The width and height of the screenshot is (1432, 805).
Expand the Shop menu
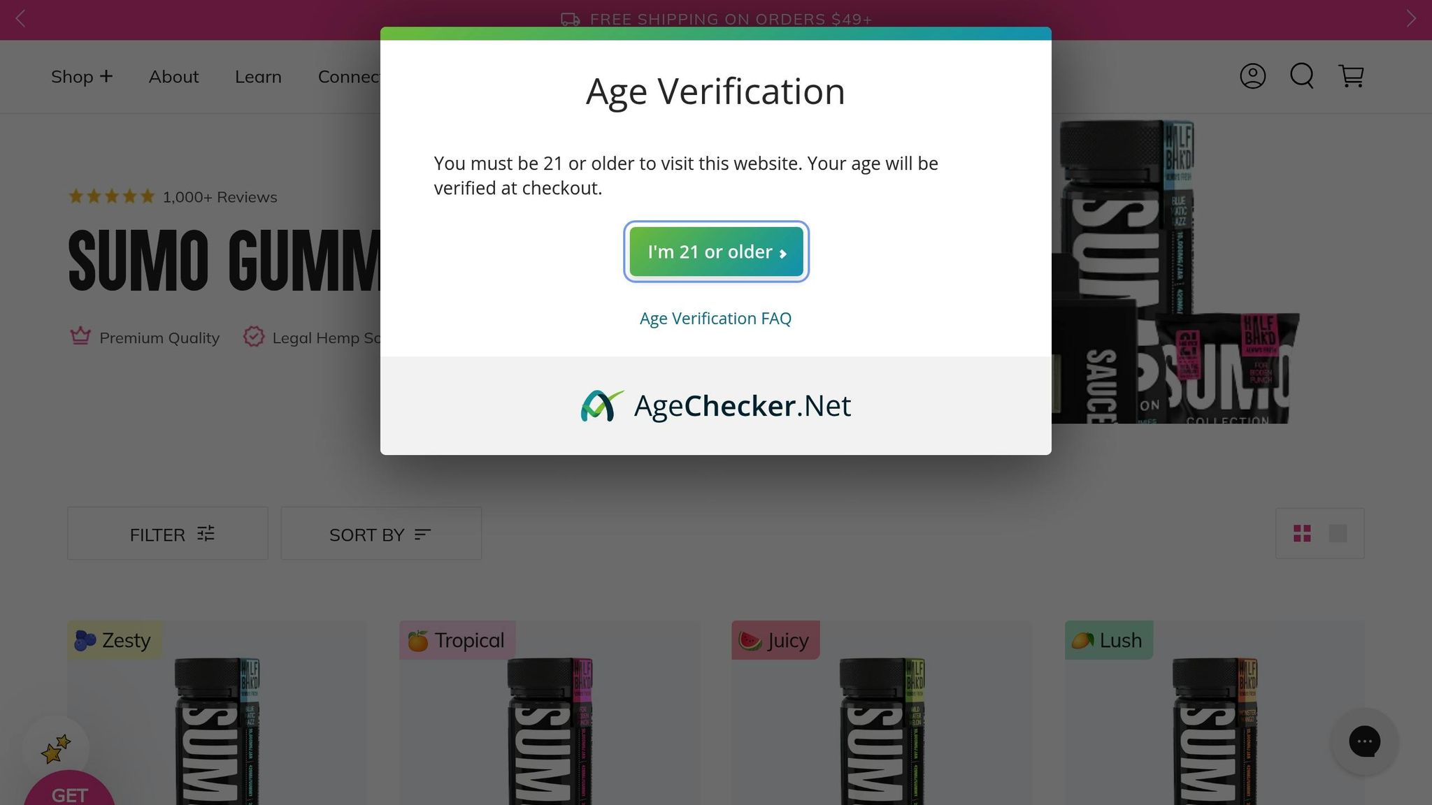pyautogui.click(x=82, y=77)
